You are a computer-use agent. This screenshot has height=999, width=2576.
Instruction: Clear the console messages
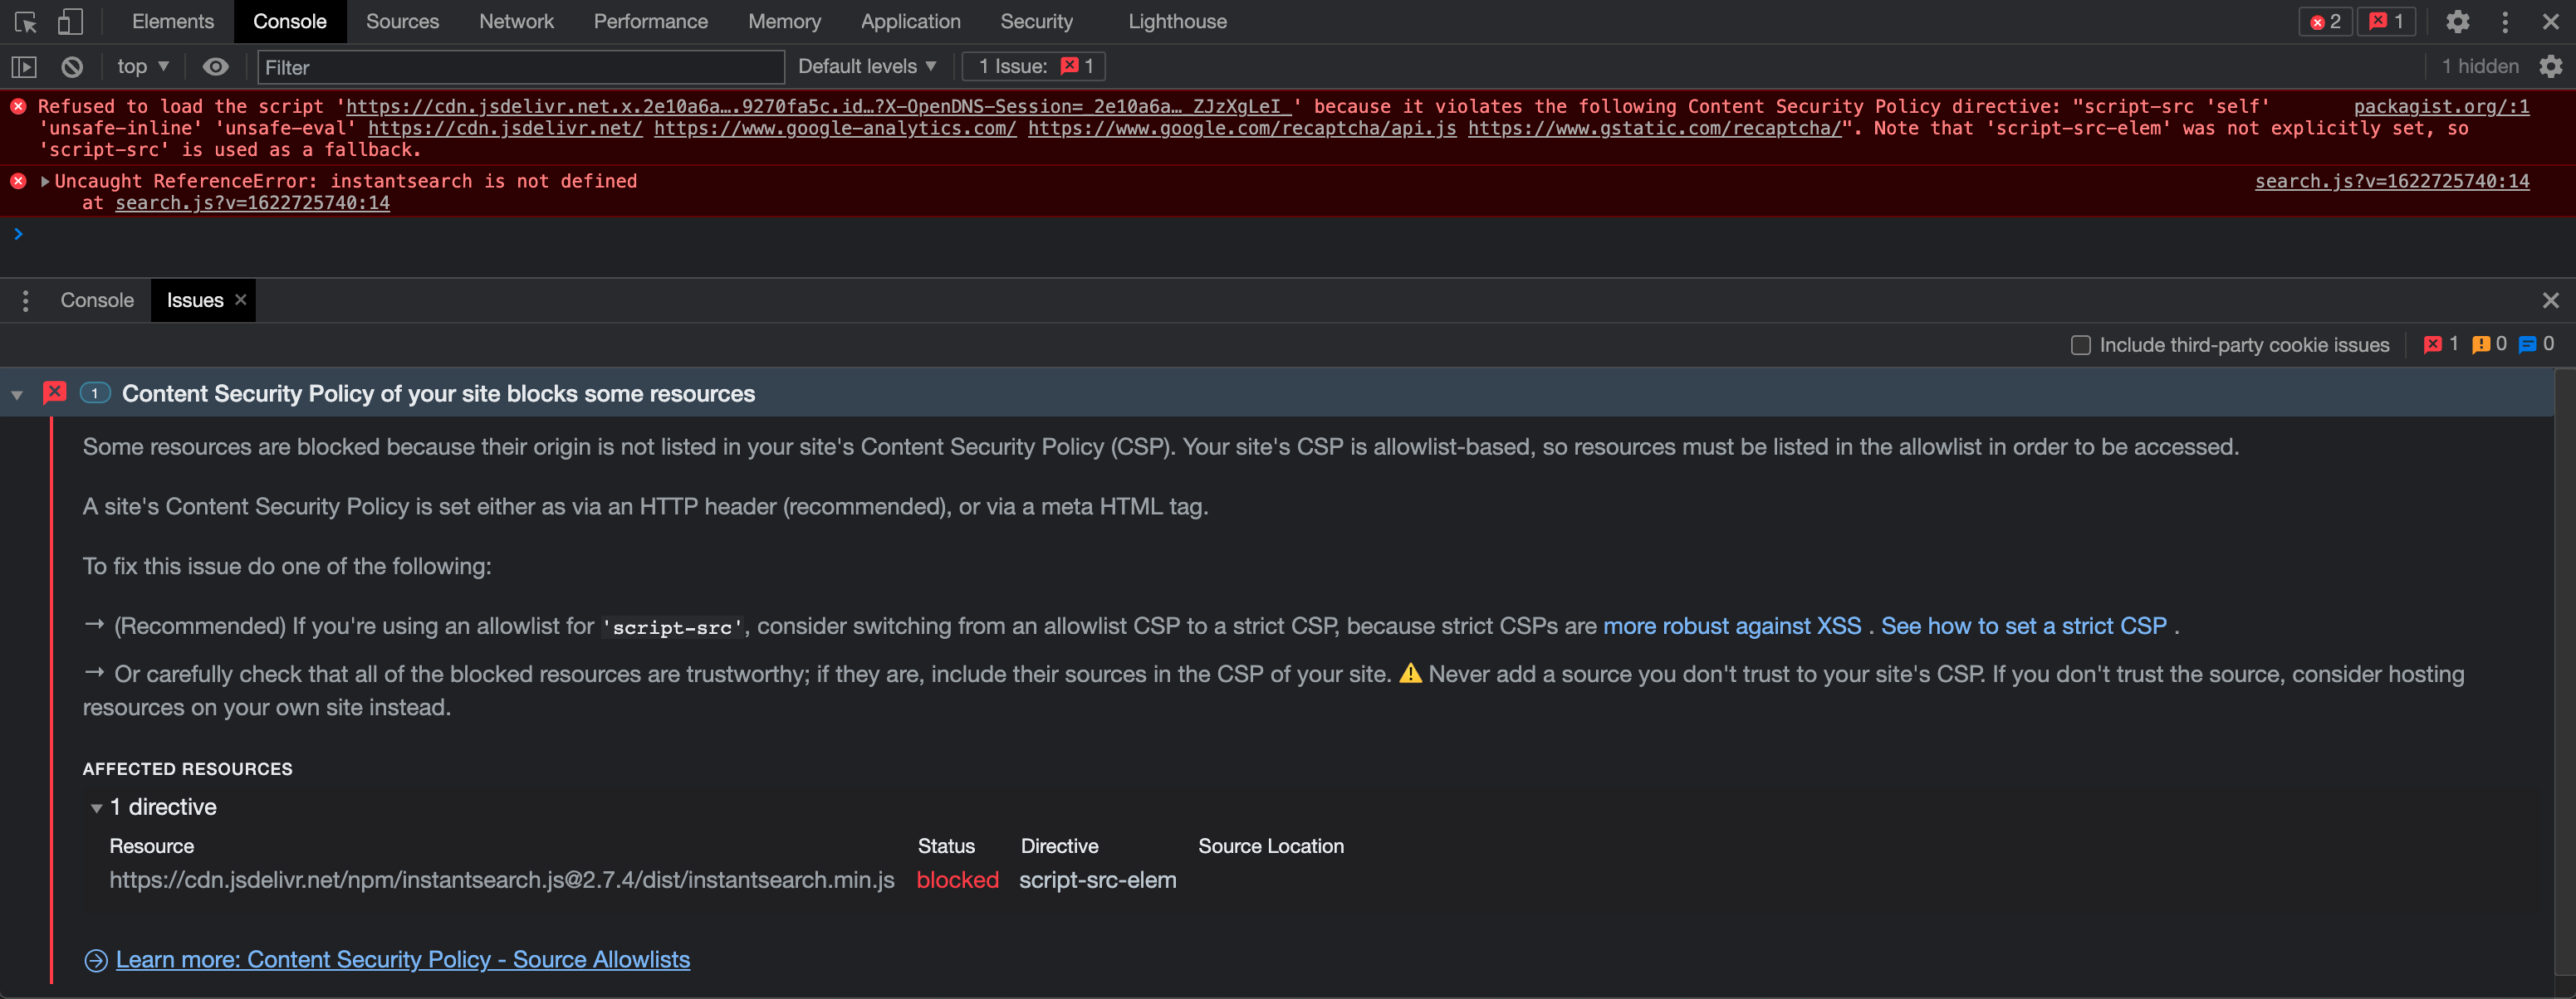click(71, 66)
